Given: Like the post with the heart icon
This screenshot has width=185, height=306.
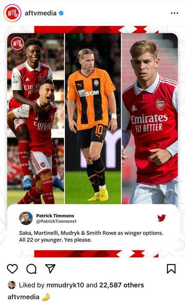Looking at the screenshot, I should 12,269.
